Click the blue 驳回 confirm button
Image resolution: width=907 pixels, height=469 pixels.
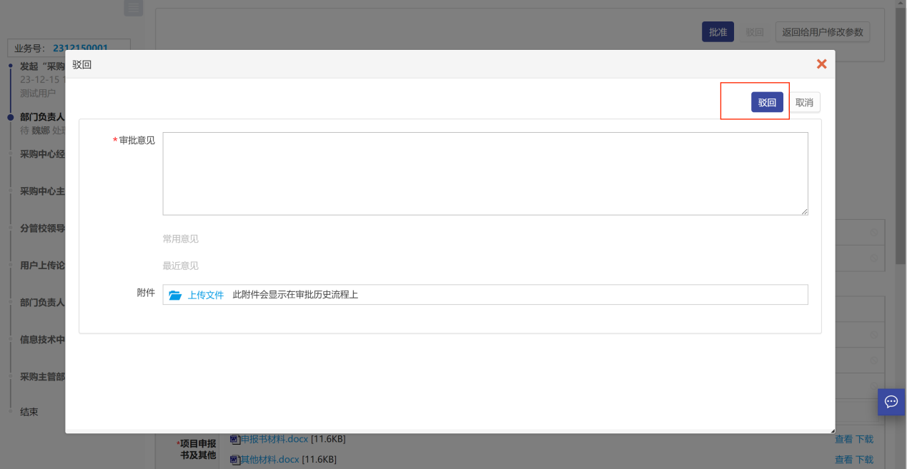pyautogui.click(x=767, y=102)
